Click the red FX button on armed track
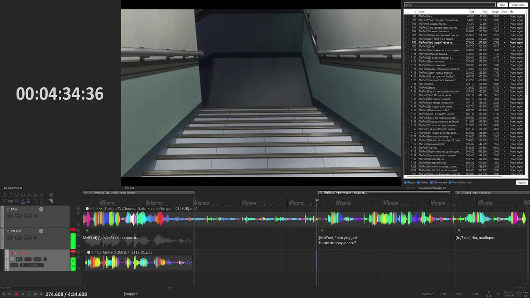The width and height of the screenshot is (530, 298). [x=28, y=259]
